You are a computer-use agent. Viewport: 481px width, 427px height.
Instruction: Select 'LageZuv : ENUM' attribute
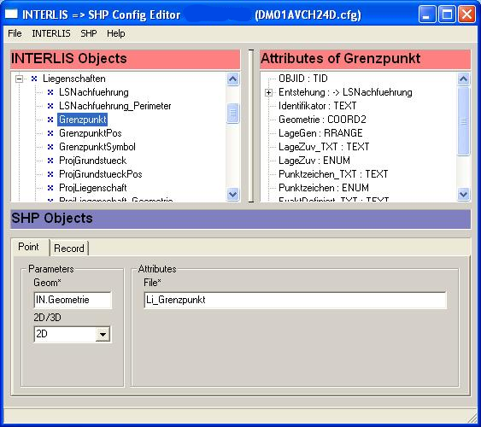pos(314,161)
